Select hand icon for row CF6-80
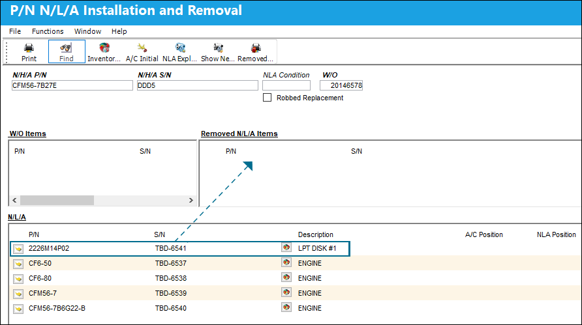Image resolution: width=582 pixels, height=325 pixels. [18, 279]
